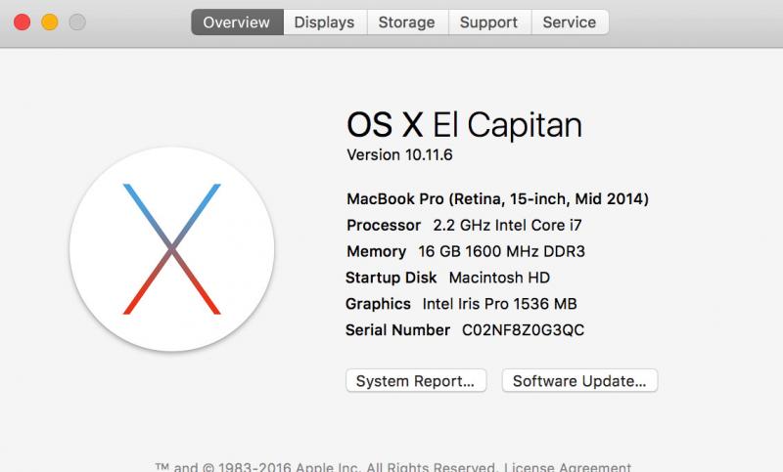Click the gray disabled zoom button

[76, 21]
